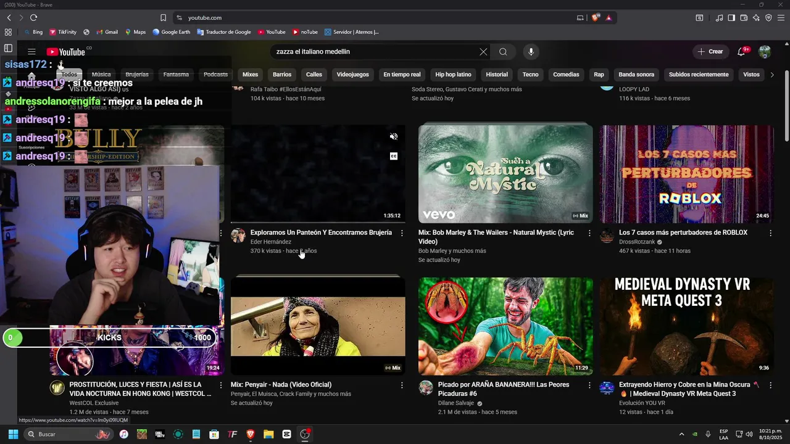
Task: Toggle the browser sidebar panel icon
Action: point(731,18)
